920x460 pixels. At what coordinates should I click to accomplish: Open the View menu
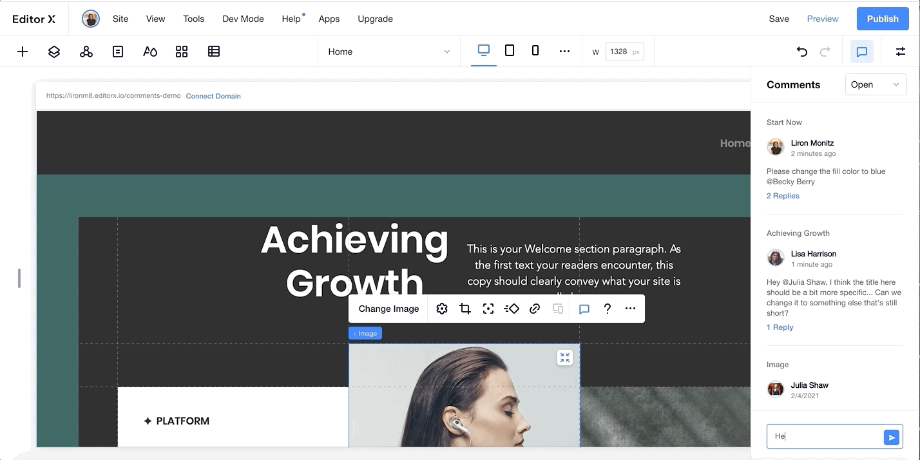pyautogui.click(x=156, y=19)
